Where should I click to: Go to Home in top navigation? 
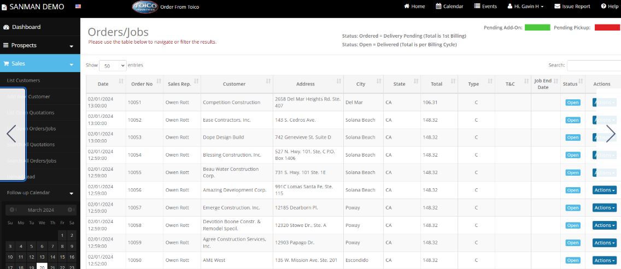point(414,7)
